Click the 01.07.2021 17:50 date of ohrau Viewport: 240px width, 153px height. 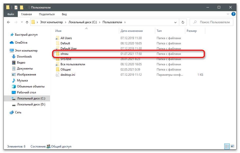pyautogui.click(x=131, y=54)
